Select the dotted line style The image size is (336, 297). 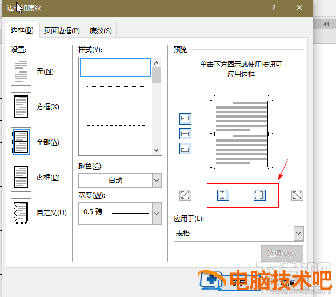point(116,86)
